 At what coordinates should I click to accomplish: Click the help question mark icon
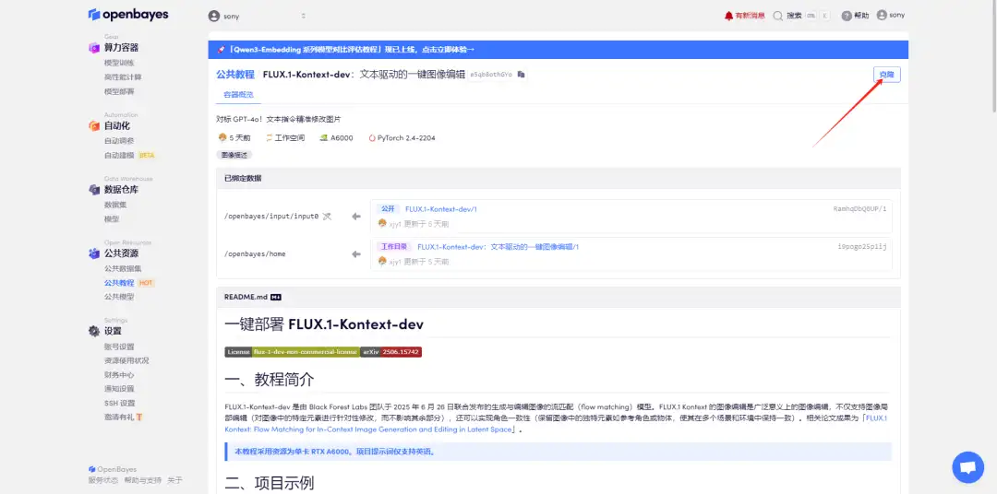(847, 16)
